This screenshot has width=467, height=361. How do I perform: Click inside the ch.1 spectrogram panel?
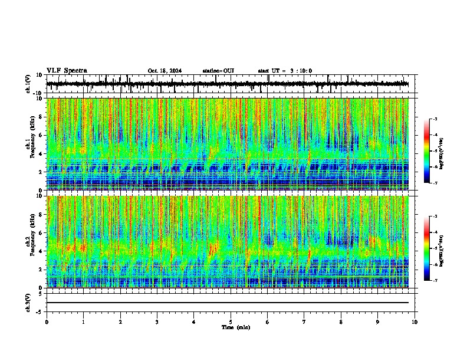click(x=228, y=144)
